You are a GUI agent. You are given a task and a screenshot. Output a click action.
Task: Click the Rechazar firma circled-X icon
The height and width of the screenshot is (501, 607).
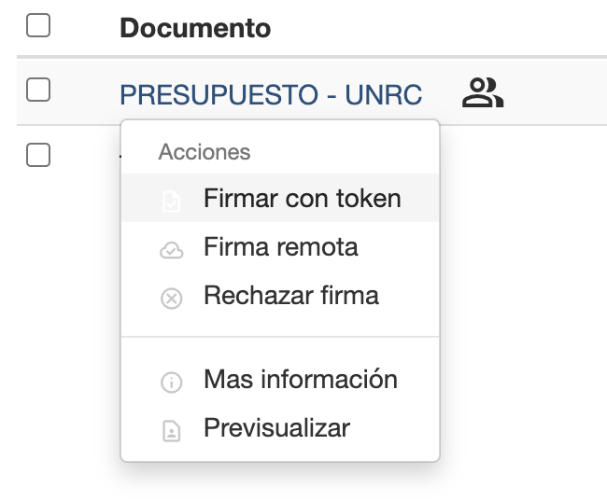coord(171,299)
